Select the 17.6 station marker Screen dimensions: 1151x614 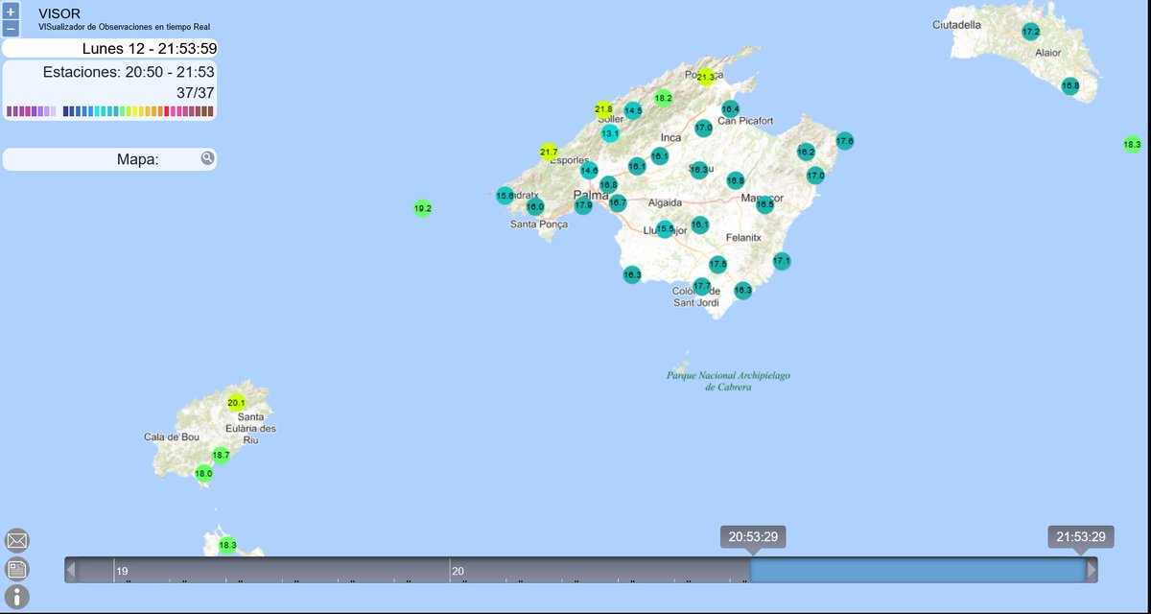(845, 141)
